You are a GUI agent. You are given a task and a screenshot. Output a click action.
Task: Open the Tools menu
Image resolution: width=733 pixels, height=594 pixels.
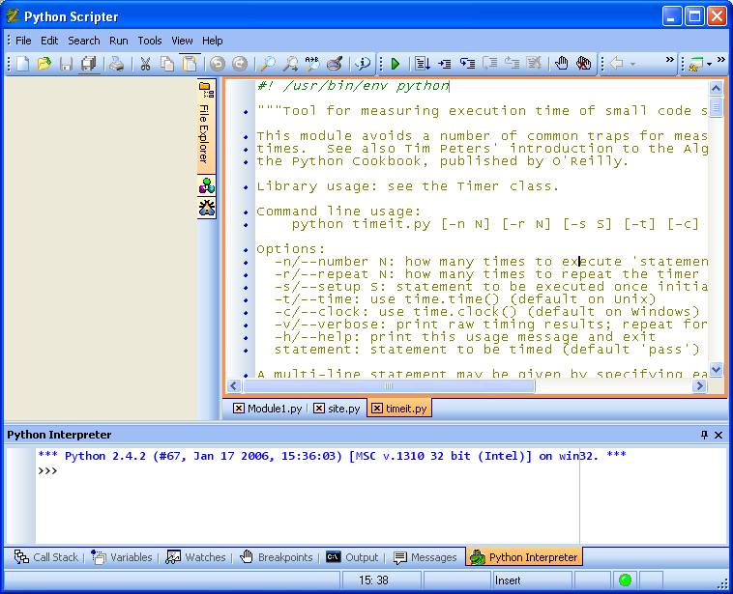tap(149, 41)
